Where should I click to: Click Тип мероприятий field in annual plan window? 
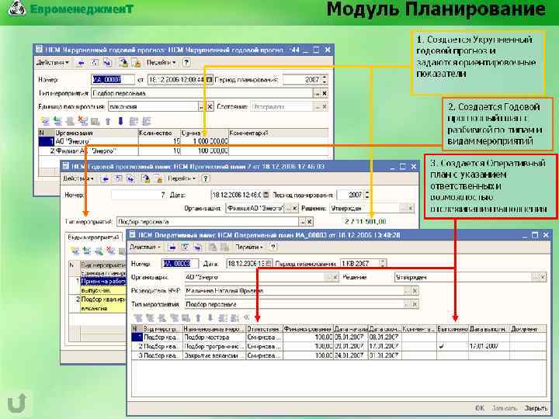tap(207, 222)
